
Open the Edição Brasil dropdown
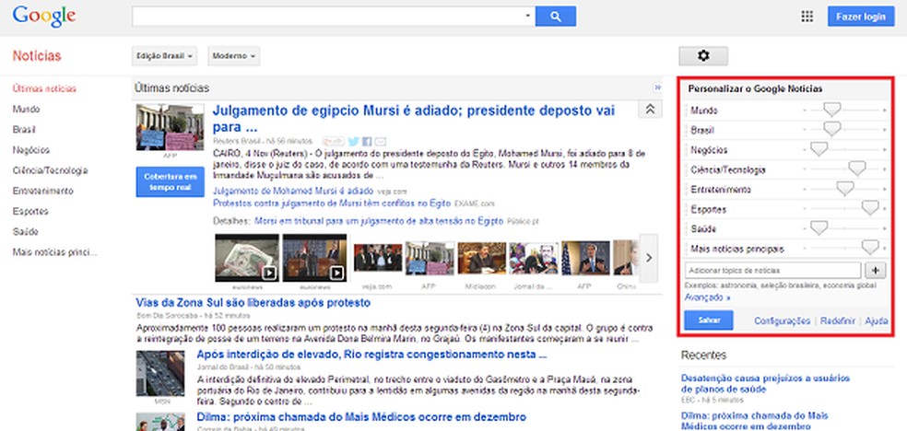click(x=165, y=56)
